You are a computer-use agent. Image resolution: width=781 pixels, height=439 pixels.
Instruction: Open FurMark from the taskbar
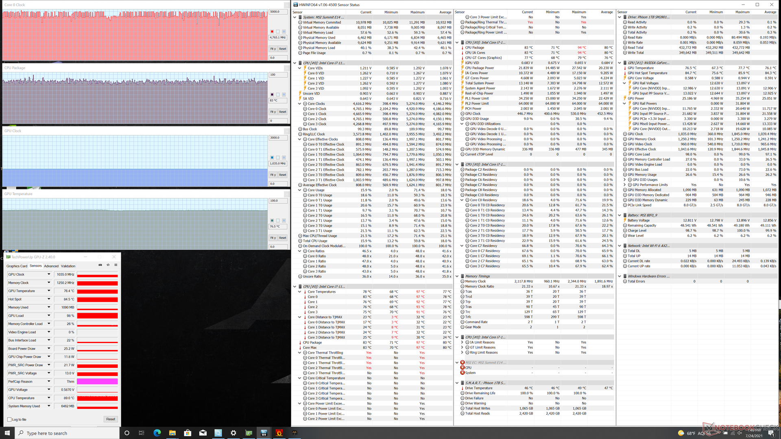tap(279, 433)
